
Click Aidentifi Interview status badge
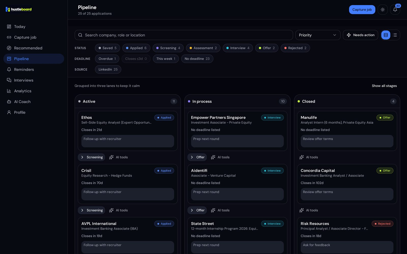point(272,171)
